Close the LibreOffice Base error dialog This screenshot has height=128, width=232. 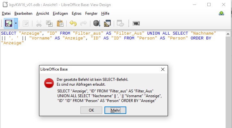163,69
